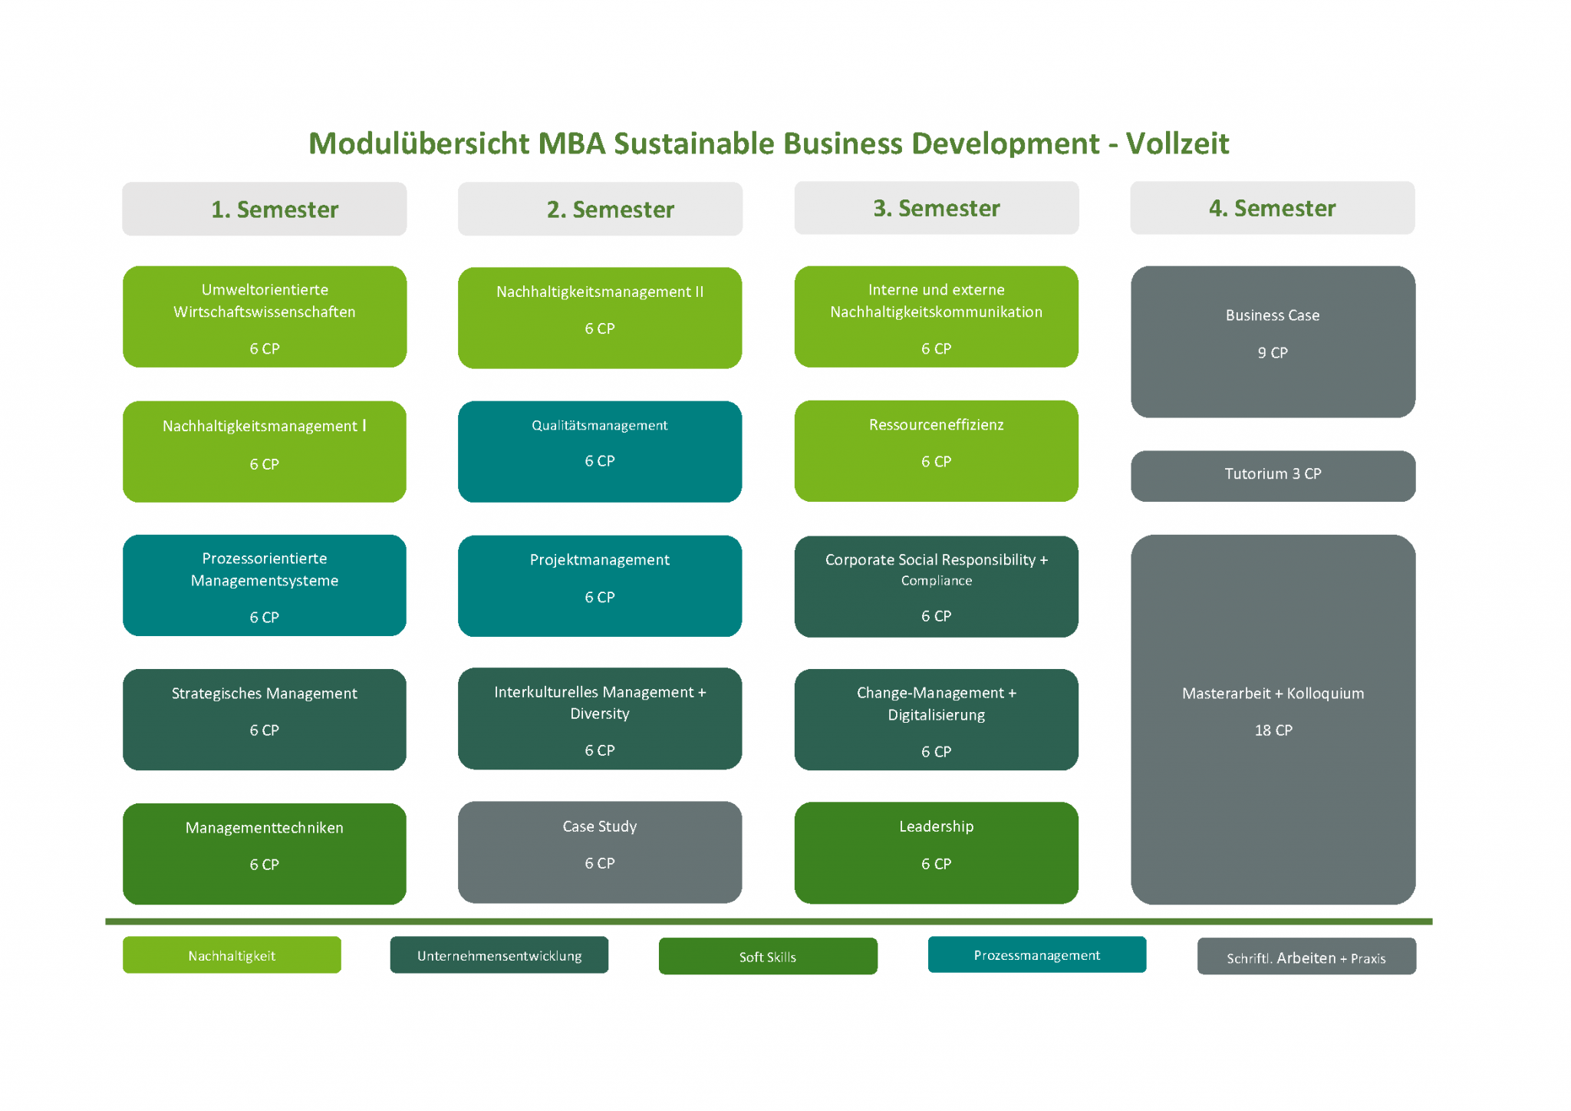
Task: Open the 2. Semester header
Action: pos(600,209)
